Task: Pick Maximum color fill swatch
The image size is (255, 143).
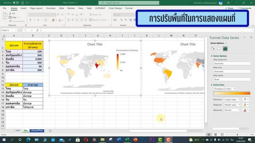Action: tap(245, 110)
